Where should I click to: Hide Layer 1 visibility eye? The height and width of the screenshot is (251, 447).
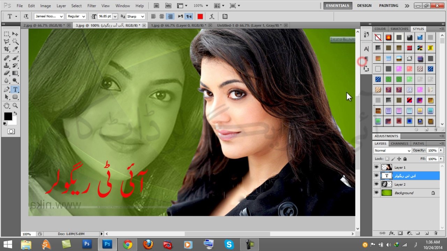376,167
